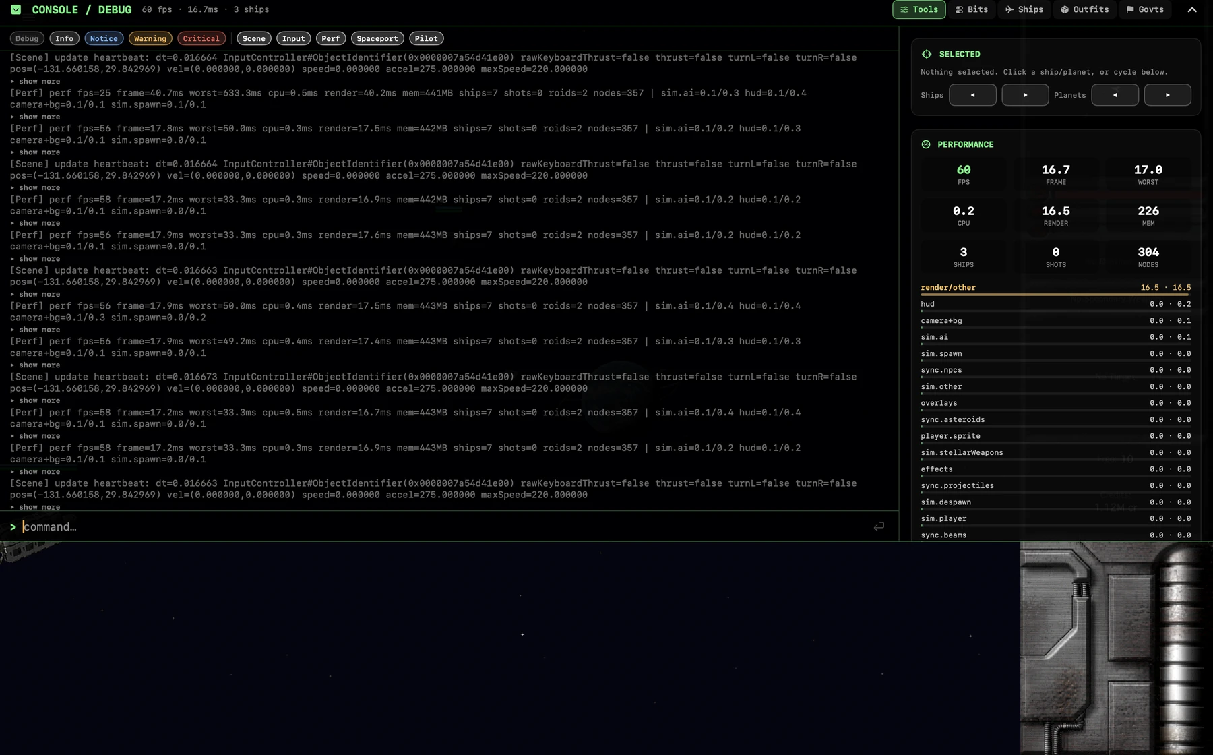Click the enter/submit icon in command bar

(x=879, y=526)
